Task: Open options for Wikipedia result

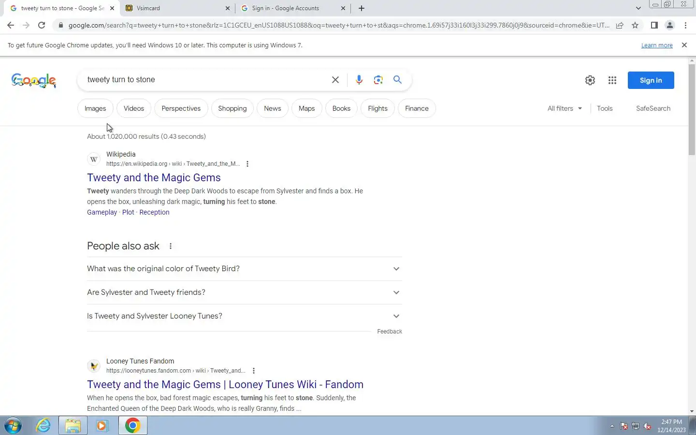Action: [x=247, y=164]
